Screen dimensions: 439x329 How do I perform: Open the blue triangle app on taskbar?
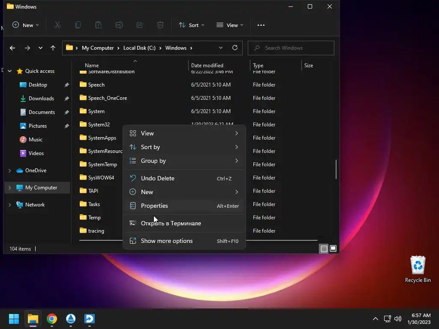(71, 319)
